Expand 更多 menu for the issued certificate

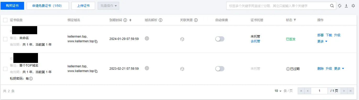point(322,41)
